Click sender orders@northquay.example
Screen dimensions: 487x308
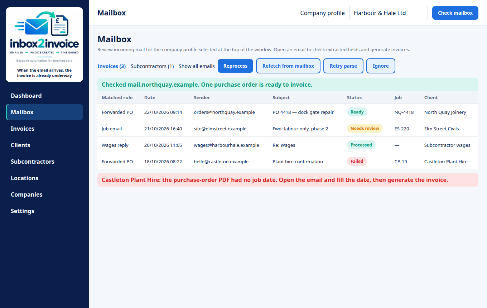224,112
